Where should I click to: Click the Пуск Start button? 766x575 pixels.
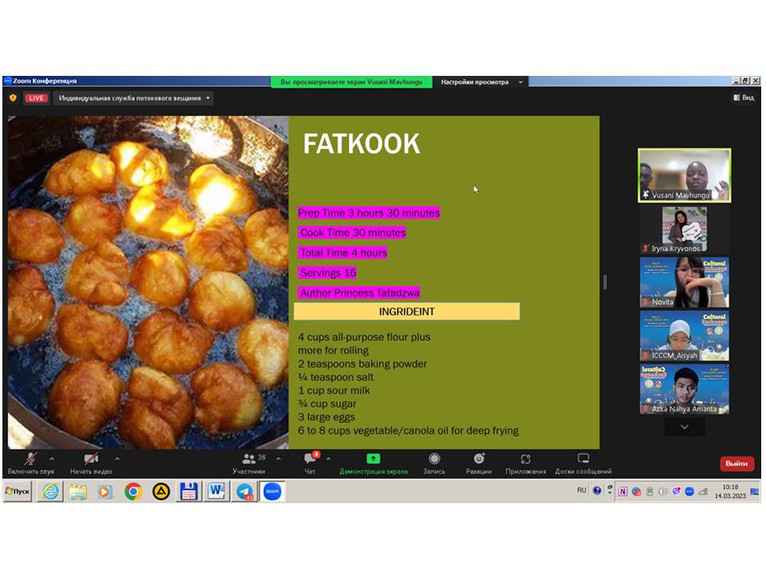[18, 491]
